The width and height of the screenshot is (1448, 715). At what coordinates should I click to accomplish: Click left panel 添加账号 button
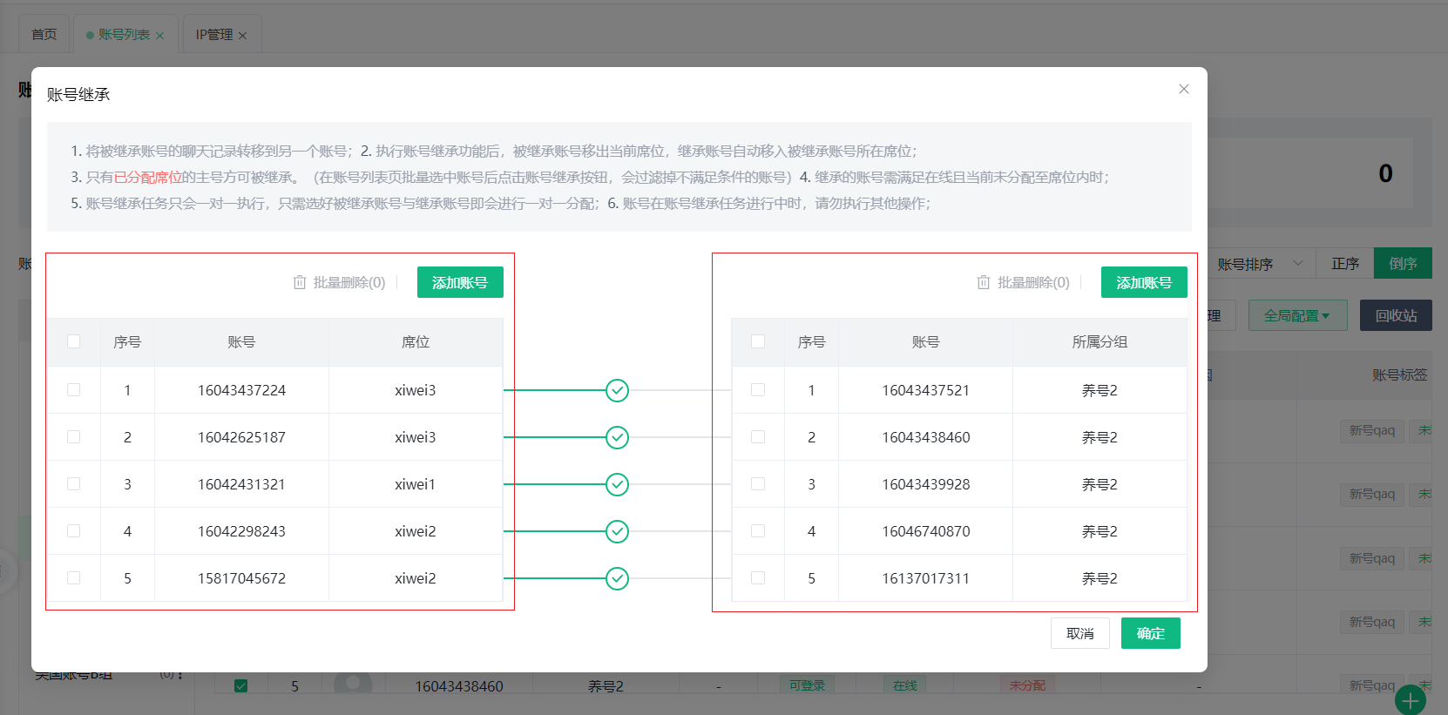[x=460, y=282]
